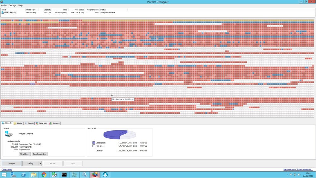Open Command Prompt from the taskbar

tap(64, 175)
